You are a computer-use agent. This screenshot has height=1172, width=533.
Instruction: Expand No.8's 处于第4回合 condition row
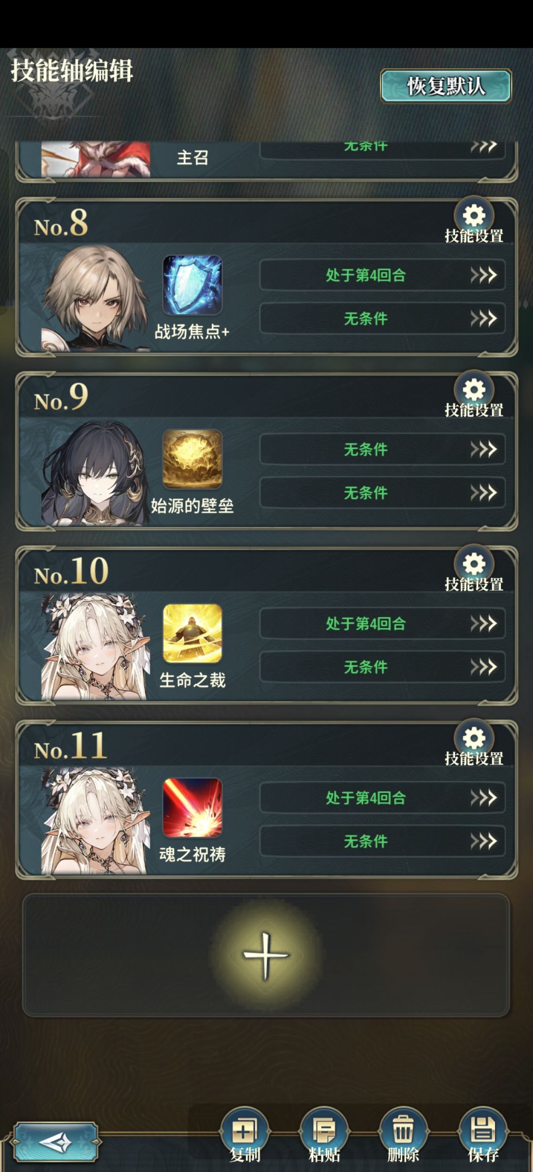(x=382, y=275)
